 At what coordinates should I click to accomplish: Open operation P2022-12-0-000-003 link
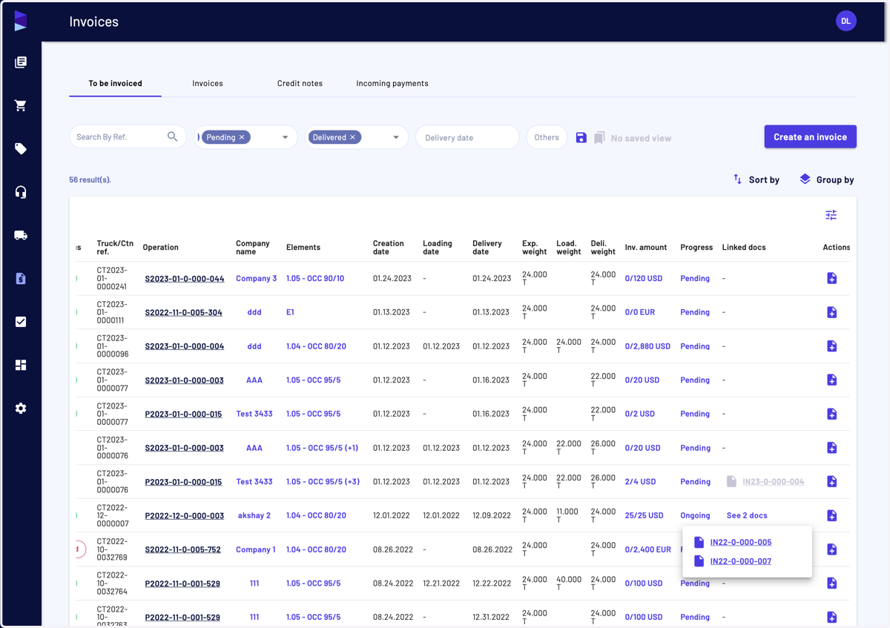coord(185,516)
